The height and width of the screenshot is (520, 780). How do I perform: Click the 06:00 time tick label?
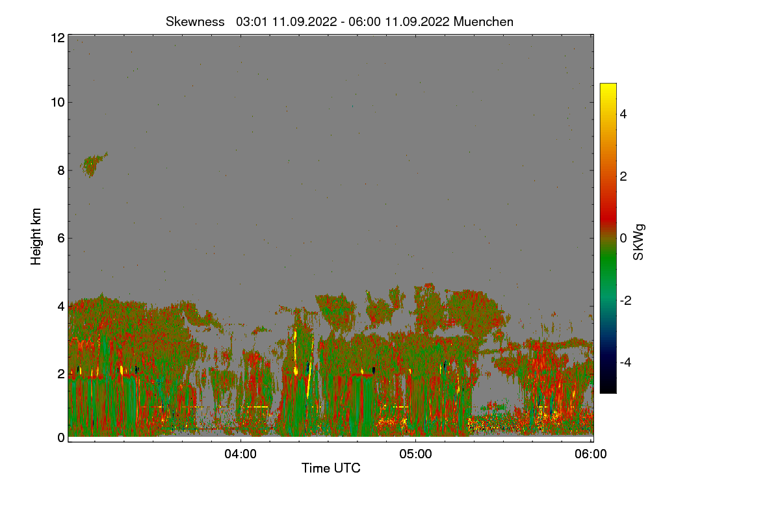coord(591,454)
